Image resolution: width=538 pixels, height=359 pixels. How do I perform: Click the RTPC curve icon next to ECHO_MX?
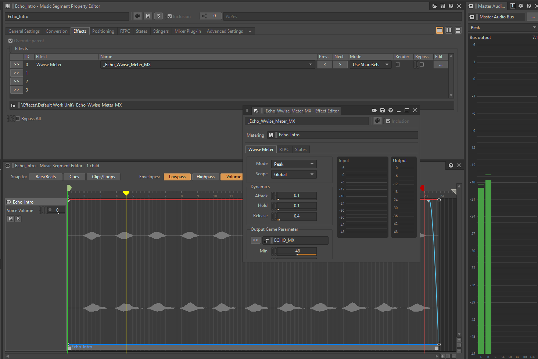(266, 240)
